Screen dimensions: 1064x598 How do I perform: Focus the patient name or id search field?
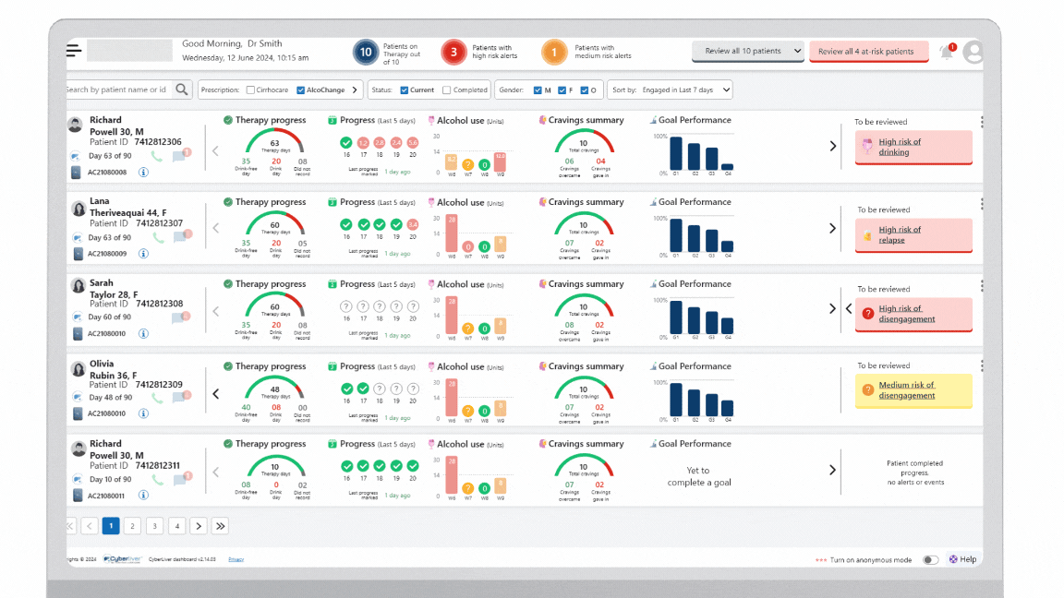pos(117,90)
